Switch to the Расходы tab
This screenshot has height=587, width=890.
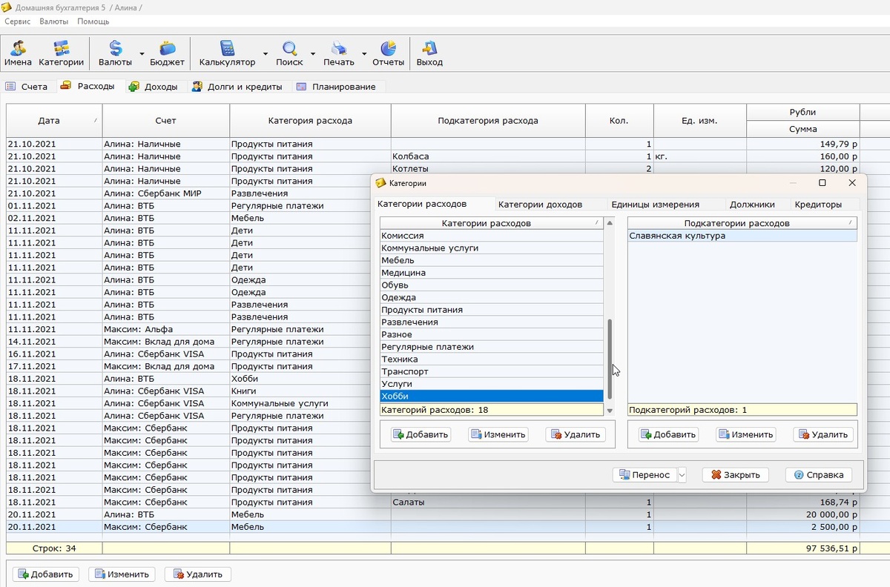pyautogui.click(x=89, y=86)
